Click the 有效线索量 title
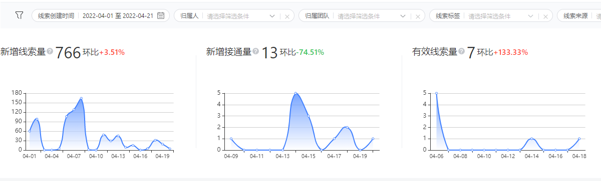The image size is (601, 181). (x=435, y=51)
